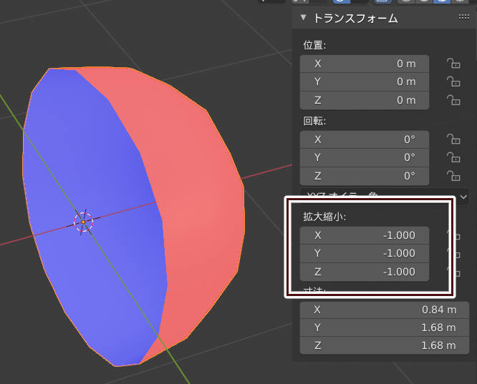Image resolution: width=477 pixels, height=384 pixels.
Task: Click the トランスフォーム panel drag handle dots
Action: (464, 16)
